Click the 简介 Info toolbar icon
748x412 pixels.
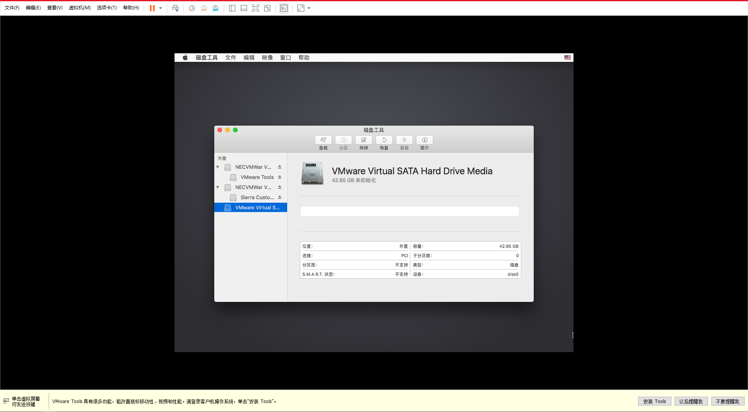coord(425,140)
